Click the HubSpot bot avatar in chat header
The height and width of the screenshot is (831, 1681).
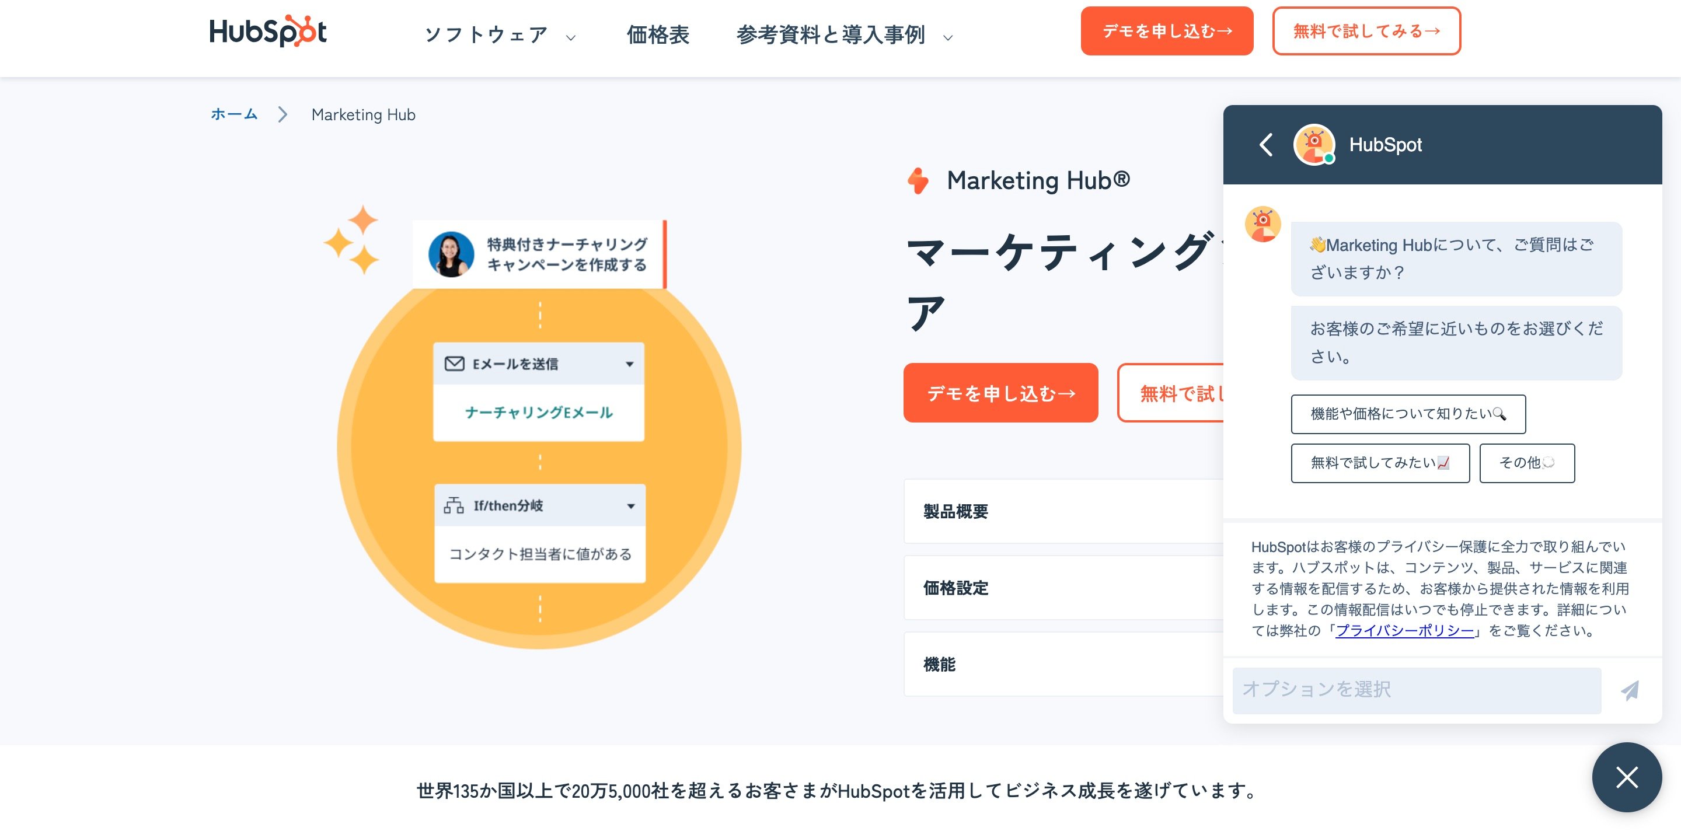1314,144
